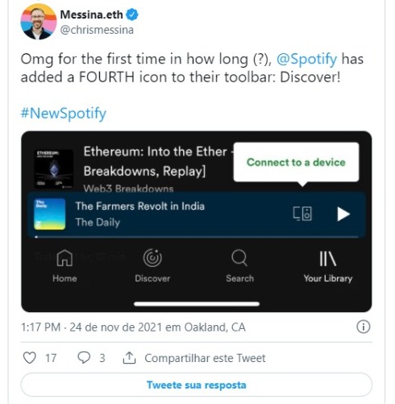
Task: Click Tweete sua resposta button
Action: pyautogui.click(x=197, y=385)
